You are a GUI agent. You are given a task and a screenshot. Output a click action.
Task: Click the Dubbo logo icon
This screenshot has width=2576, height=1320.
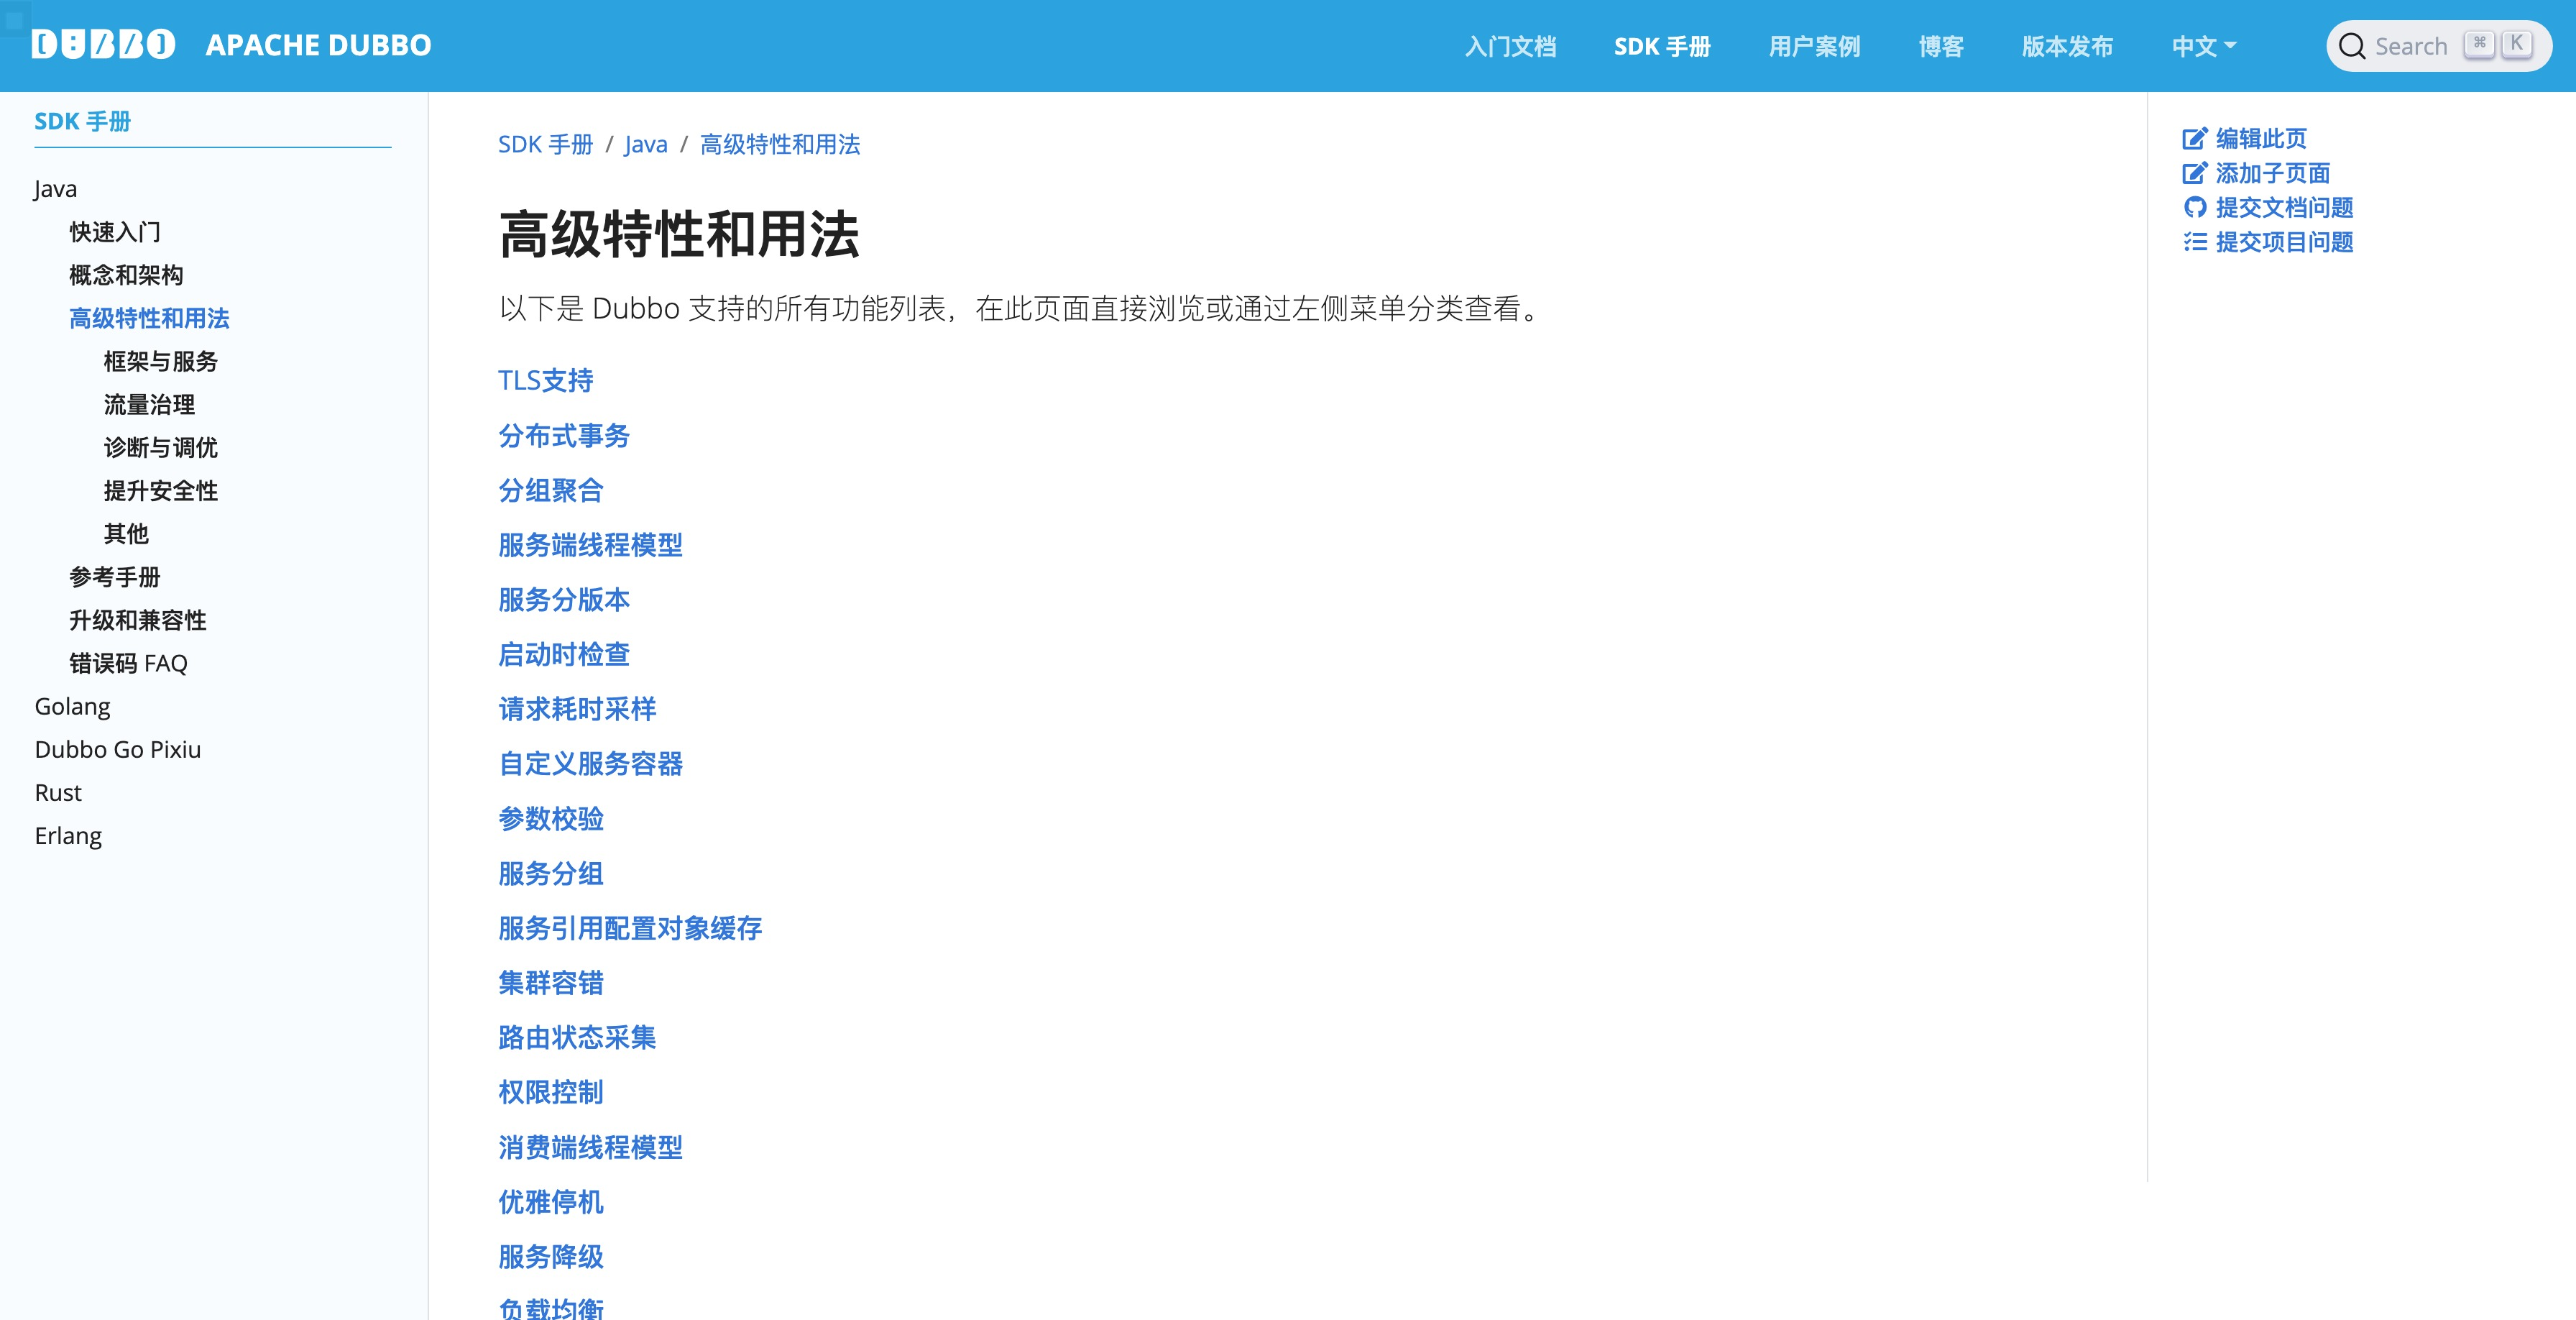click(103, 45)
